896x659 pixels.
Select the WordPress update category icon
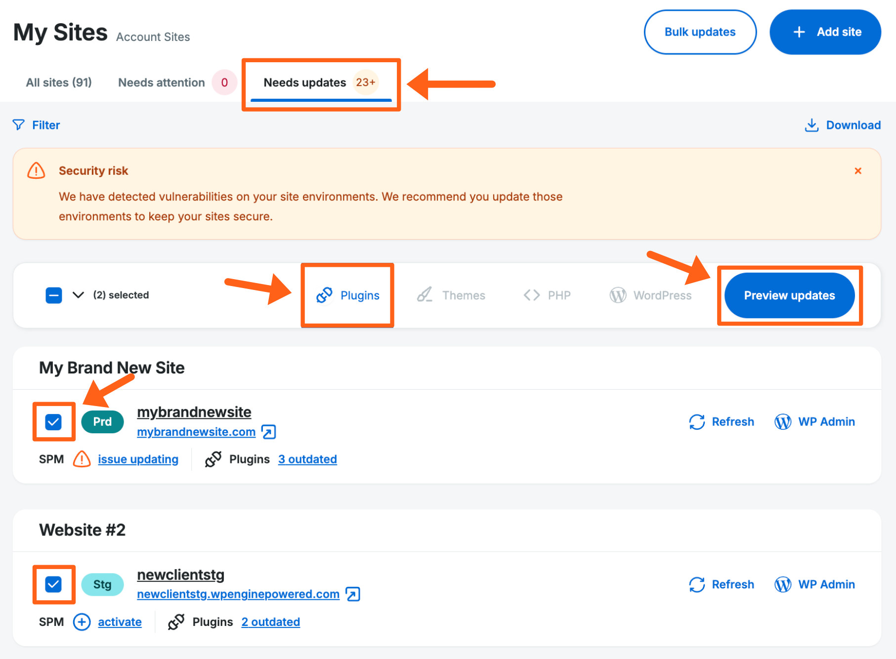click(x=618, y=295)
